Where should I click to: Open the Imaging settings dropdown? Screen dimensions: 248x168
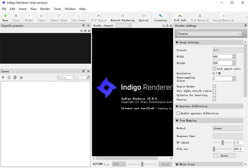pyautogui.click(x=209, y=34)
